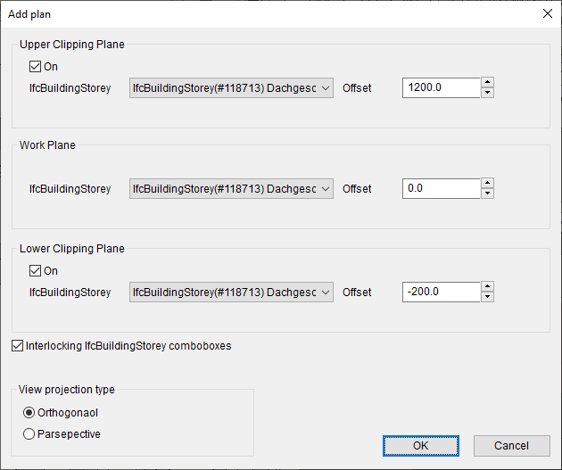Click the Add plan title text

29,14
